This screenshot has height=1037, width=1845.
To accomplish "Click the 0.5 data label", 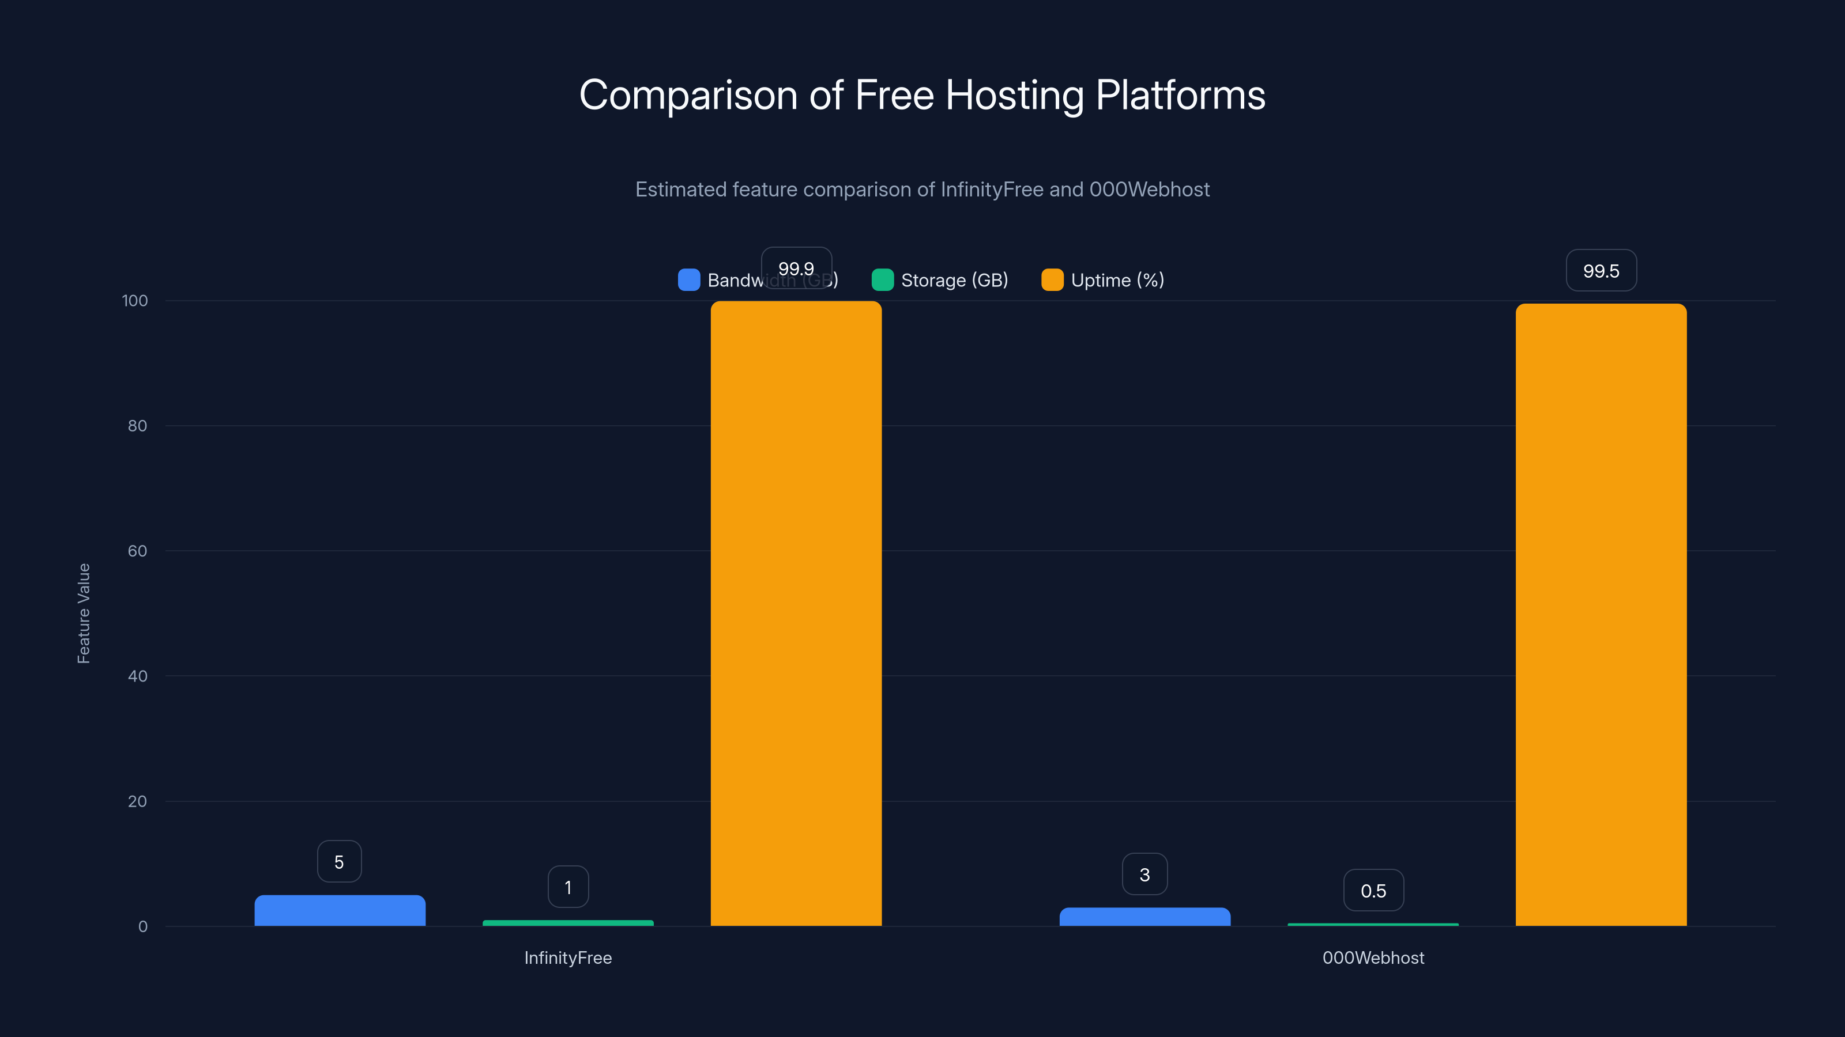I will [x=1373, y=890].
